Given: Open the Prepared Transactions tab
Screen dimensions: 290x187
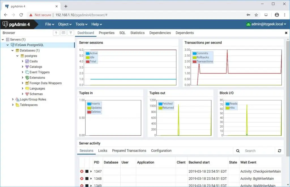Looking at the screenshot, I should coord(129,151).
